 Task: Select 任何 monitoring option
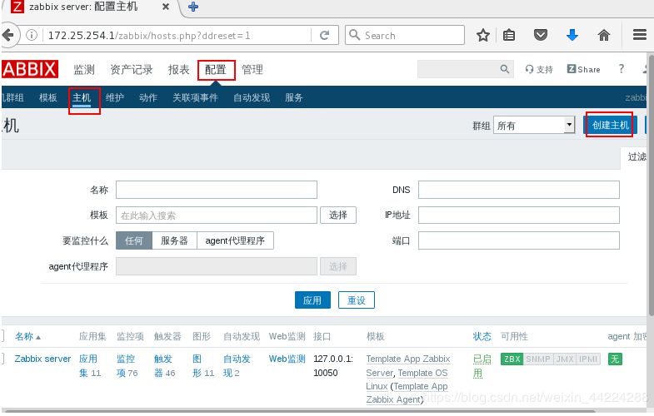point(134,240)
